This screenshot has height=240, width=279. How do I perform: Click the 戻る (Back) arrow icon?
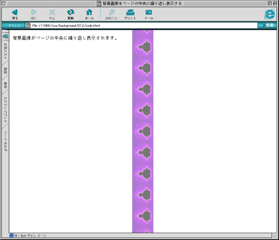15,13
